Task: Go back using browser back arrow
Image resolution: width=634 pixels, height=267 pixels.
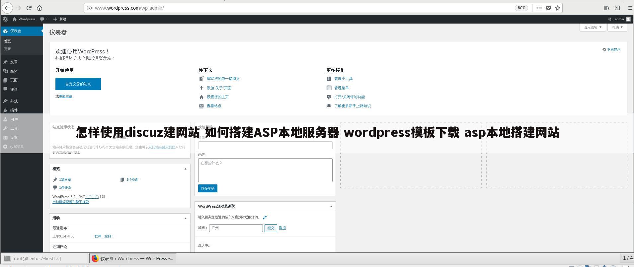Action: (7, 8)
